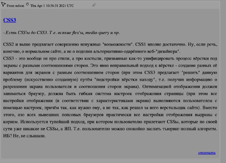Click the timestamp "Thu Apr 1 10:36:31 2021 UTC"
226x163 pixels.
tap(52, 6)
